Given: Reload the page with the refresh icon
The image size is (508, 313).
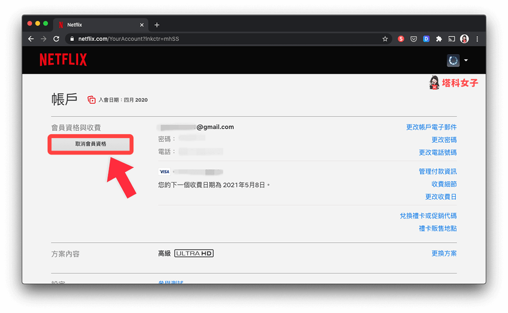Looking at the screenshot, I should [x=56, y=39].
